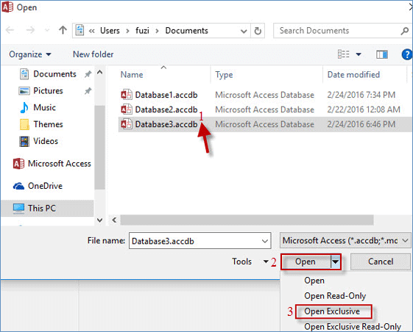The height and width of the screenshot is (332, 413).
Task: Select Database2.accdb file
Action: click(166, 109)
